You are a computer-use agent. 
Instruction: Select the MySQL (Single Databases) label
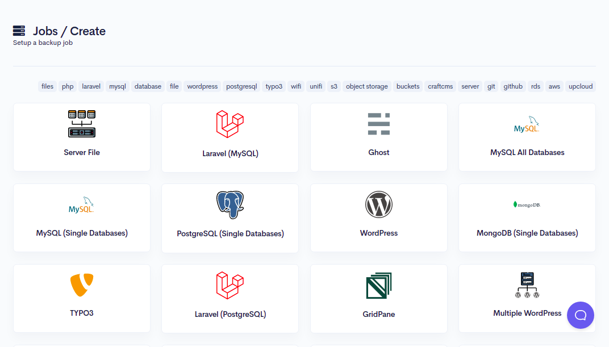click(82, 233)
